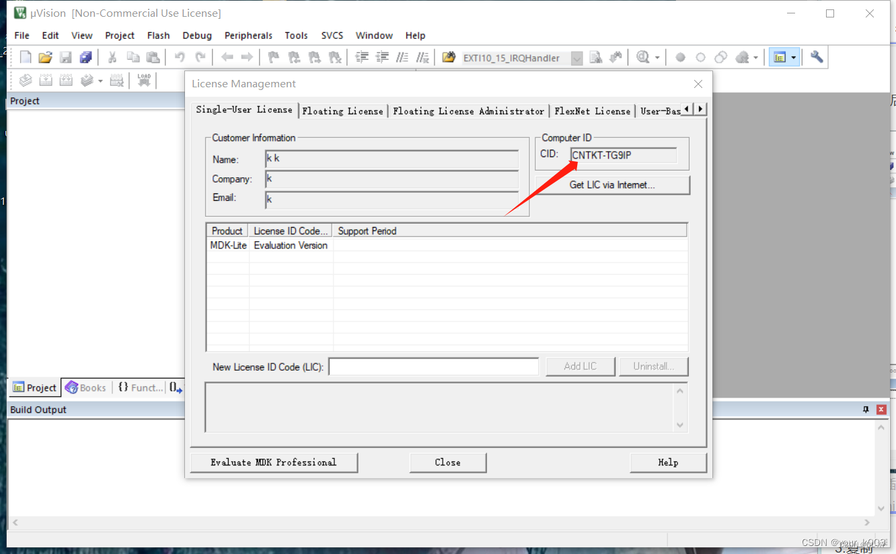Click the Configuration wrench icon
This screenshot has width=896, height=554.
point(817,58)
